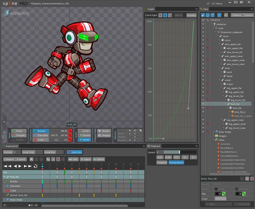
Task: Collapse the Skins tree node
Action: pos(214,140)
